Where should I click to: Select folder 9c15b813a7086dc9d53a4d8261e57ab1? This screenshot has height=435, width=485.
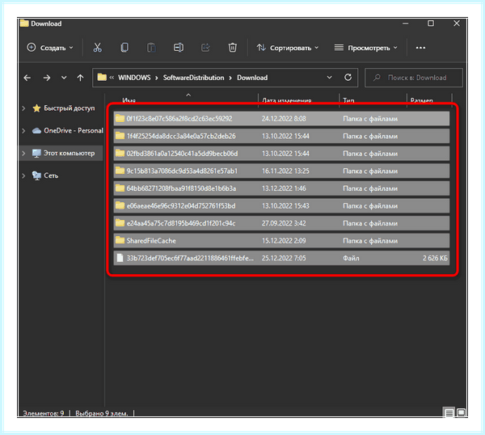[281, 171]
